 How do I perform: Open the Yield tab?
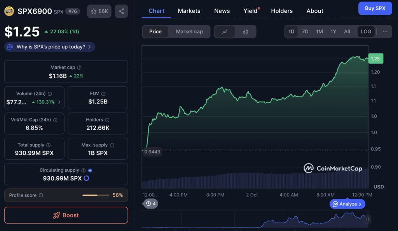coord(251,11)
